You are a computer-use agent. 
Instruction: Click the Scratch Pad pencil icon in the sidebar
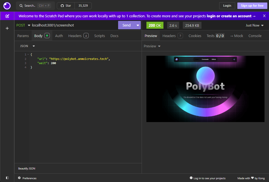7,16
